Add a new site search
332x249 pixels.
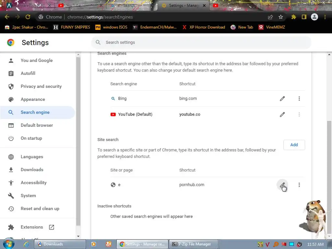click(294, 145)
